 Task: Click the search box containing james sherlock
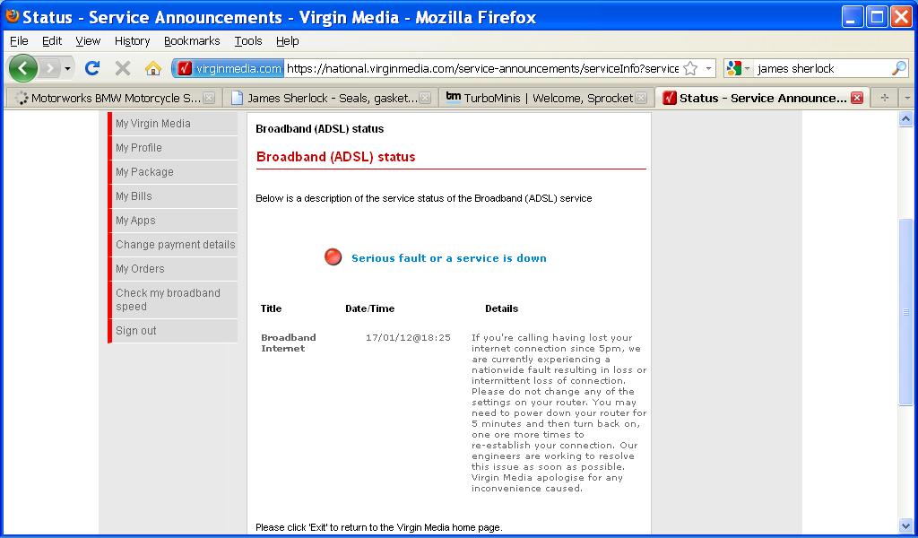(820, 68)
